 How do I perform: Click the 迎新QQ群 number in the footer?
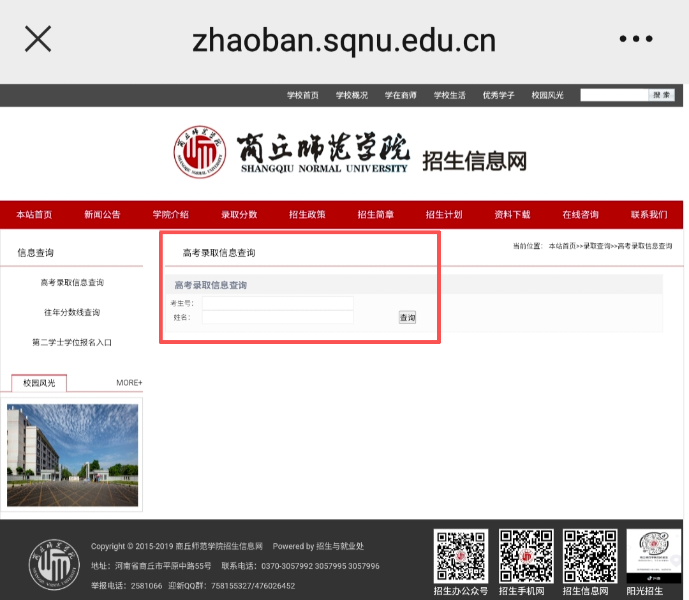(232, 586)
